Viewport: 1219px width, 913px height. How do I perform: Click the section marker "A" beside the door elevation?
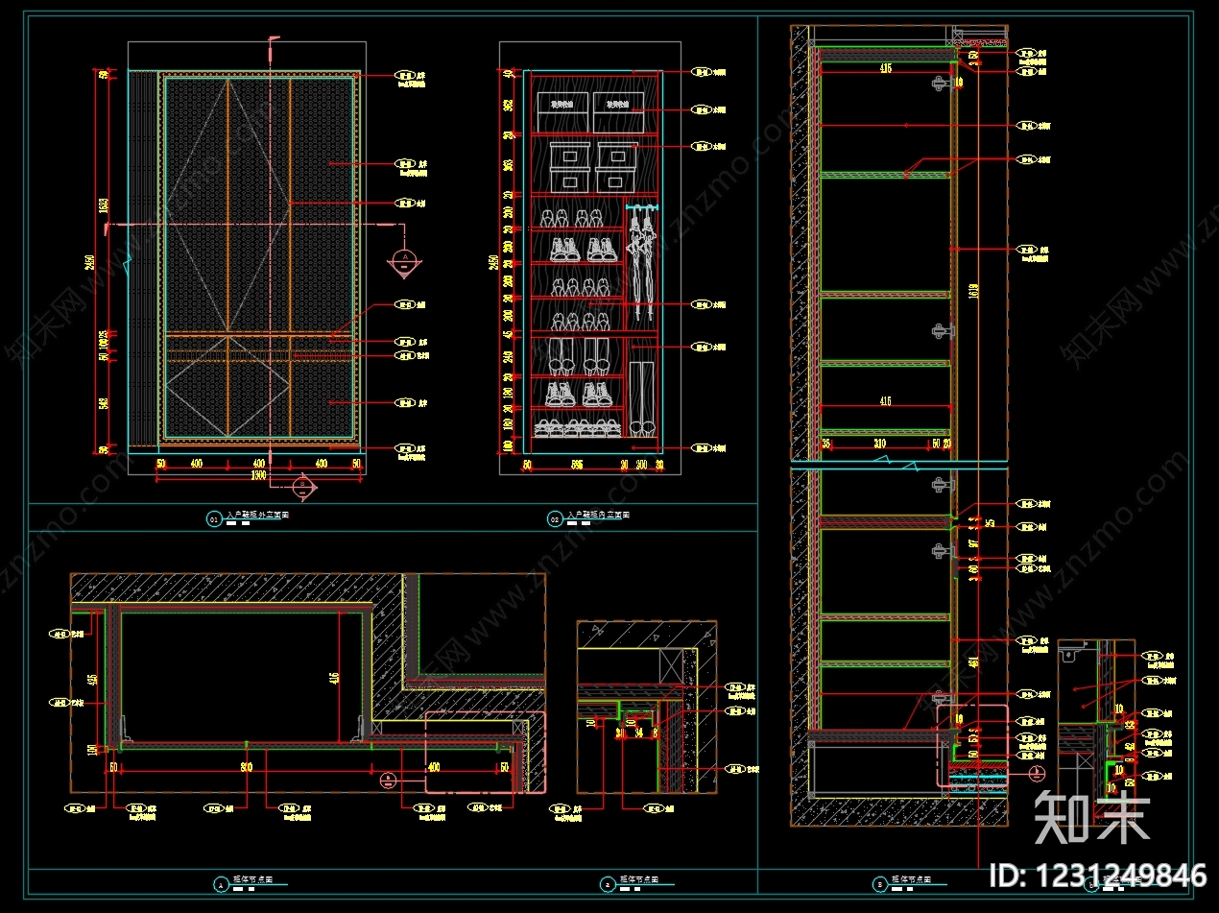click(405, 261)
